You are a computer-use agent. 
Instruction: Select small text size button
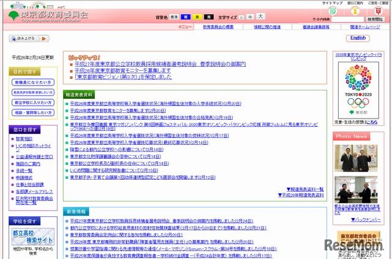(241, 18)
